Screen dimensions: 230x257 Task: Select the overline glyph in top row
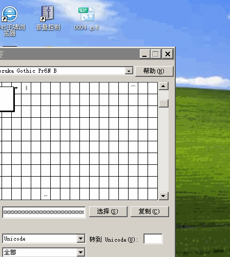(x=133, y=88)
